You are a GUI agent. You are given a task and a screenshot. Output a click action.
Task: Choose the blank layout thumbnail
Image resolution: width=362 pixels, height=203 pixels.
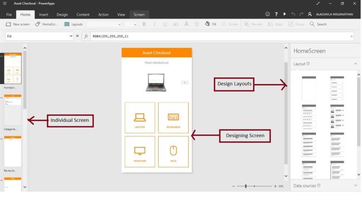click(309, 88)
